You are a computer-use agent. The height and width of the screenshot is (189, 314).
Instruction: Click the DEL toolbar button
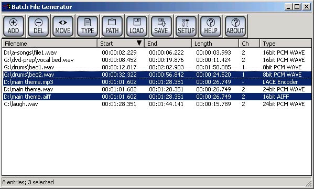38,26
